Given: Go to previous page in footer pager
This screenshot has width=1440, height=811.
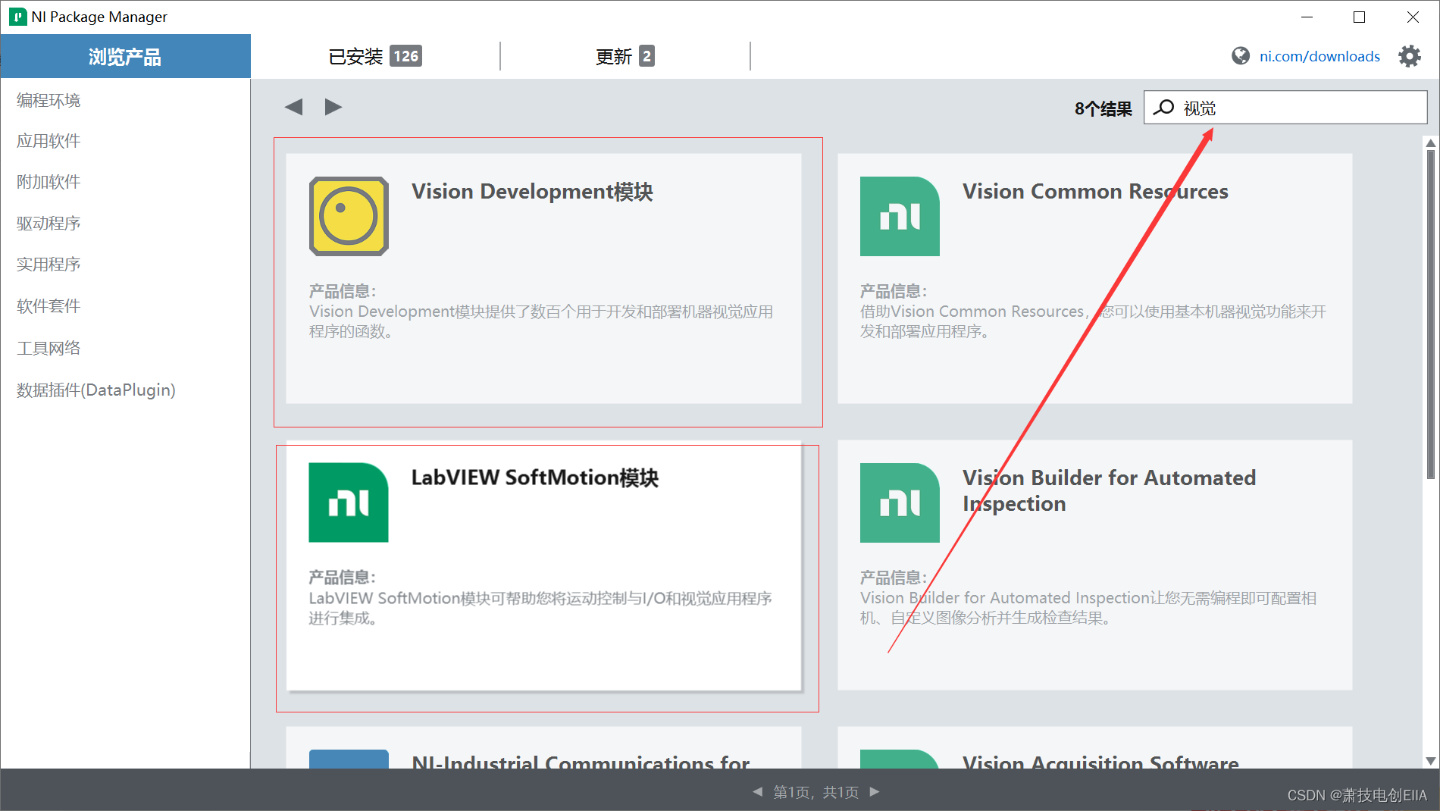Looking at the screenshot, I should click(x=757, y=791).
